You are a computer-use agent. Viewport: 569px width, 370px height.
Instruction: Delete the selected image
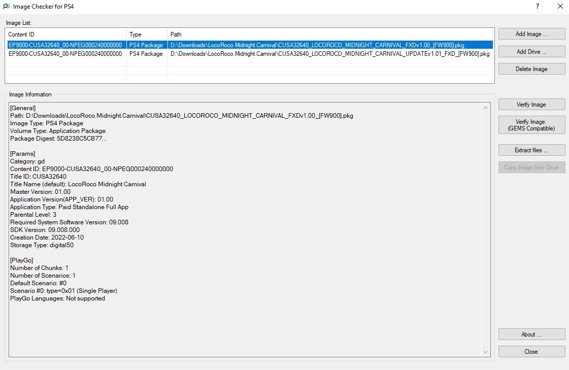pyautogui.click(x=531, y=69)
